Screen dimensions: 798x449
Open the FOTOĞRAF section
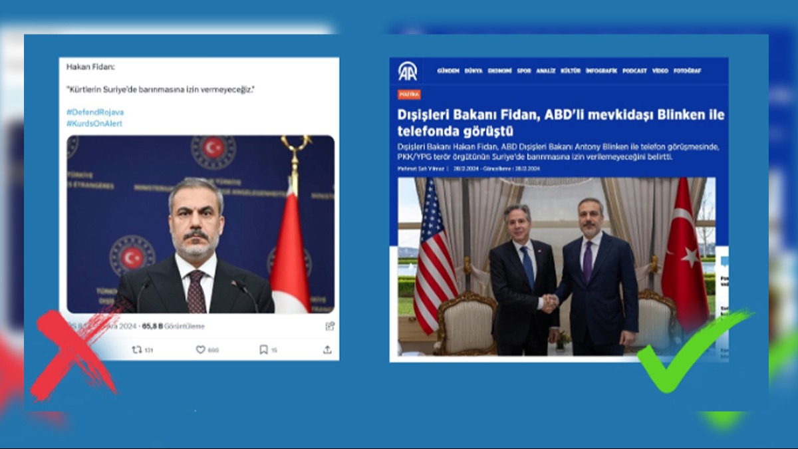687,71
